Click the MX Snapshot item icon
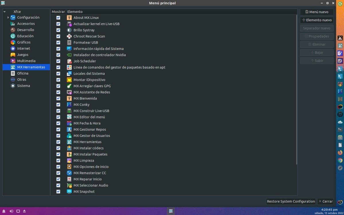Screen dimensions: 344x215 click(69, 191)
